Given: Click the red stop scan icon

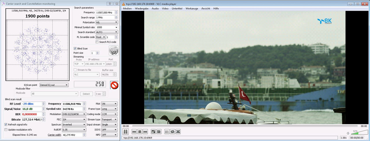Looking at the screenshot, I should pyautogui.click(x=114, y=86).
